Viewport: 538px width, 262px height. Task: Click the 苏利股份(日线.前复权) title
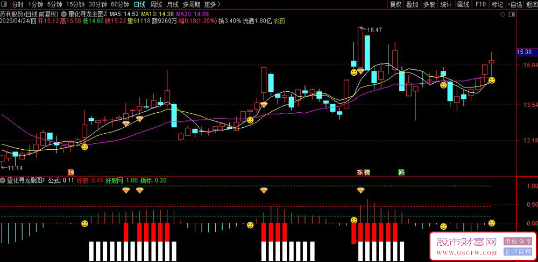tap(30, 14)
